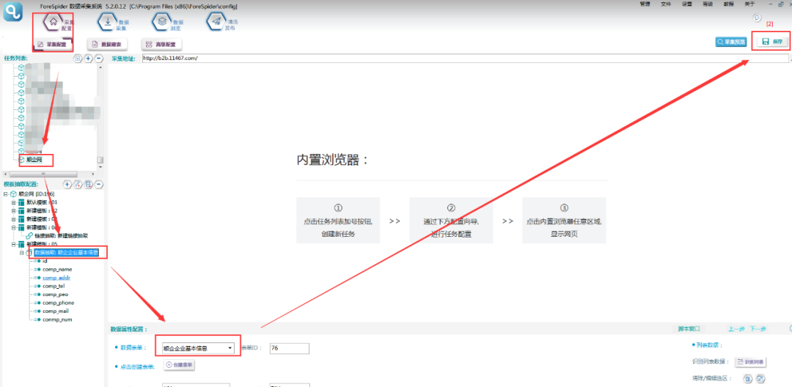The height and width of the screenshot is (387, 792).
Task: Click the add template plus icon in 模板抽取配置
Action: click(67, 184)
